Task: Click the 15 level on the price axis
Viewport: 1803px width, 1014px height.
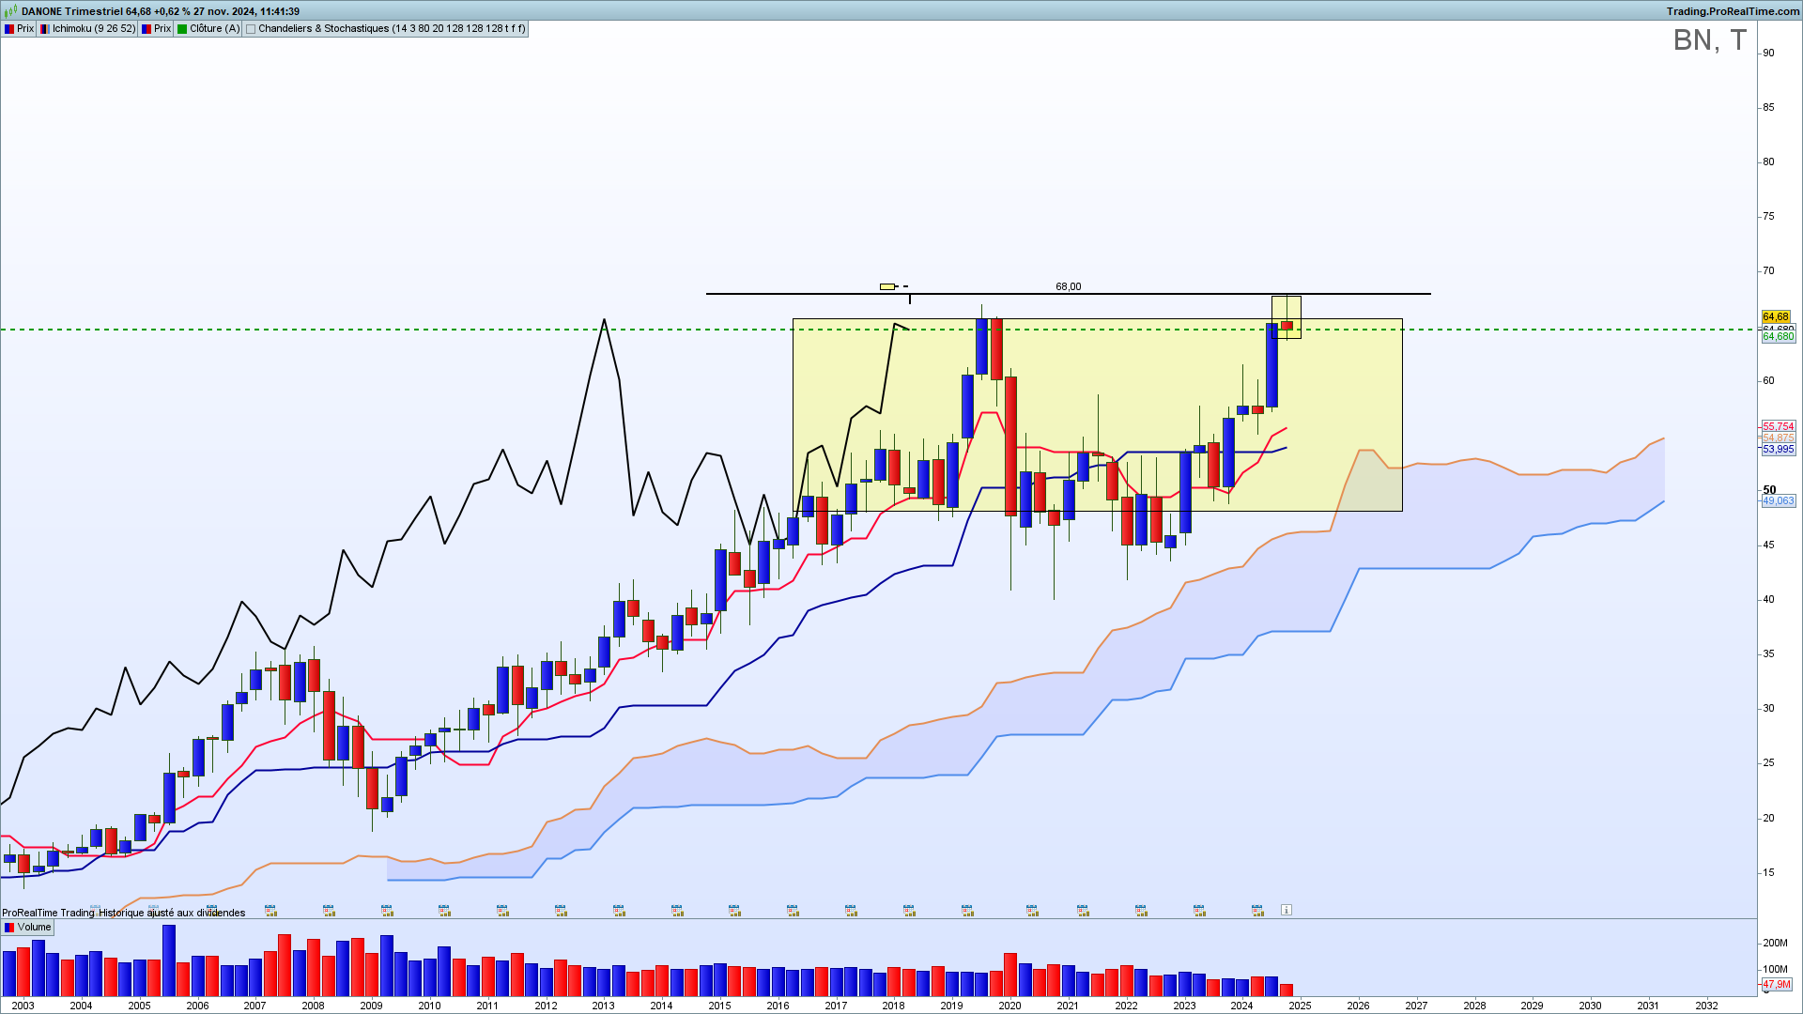Action: (x=1769, y=873)
